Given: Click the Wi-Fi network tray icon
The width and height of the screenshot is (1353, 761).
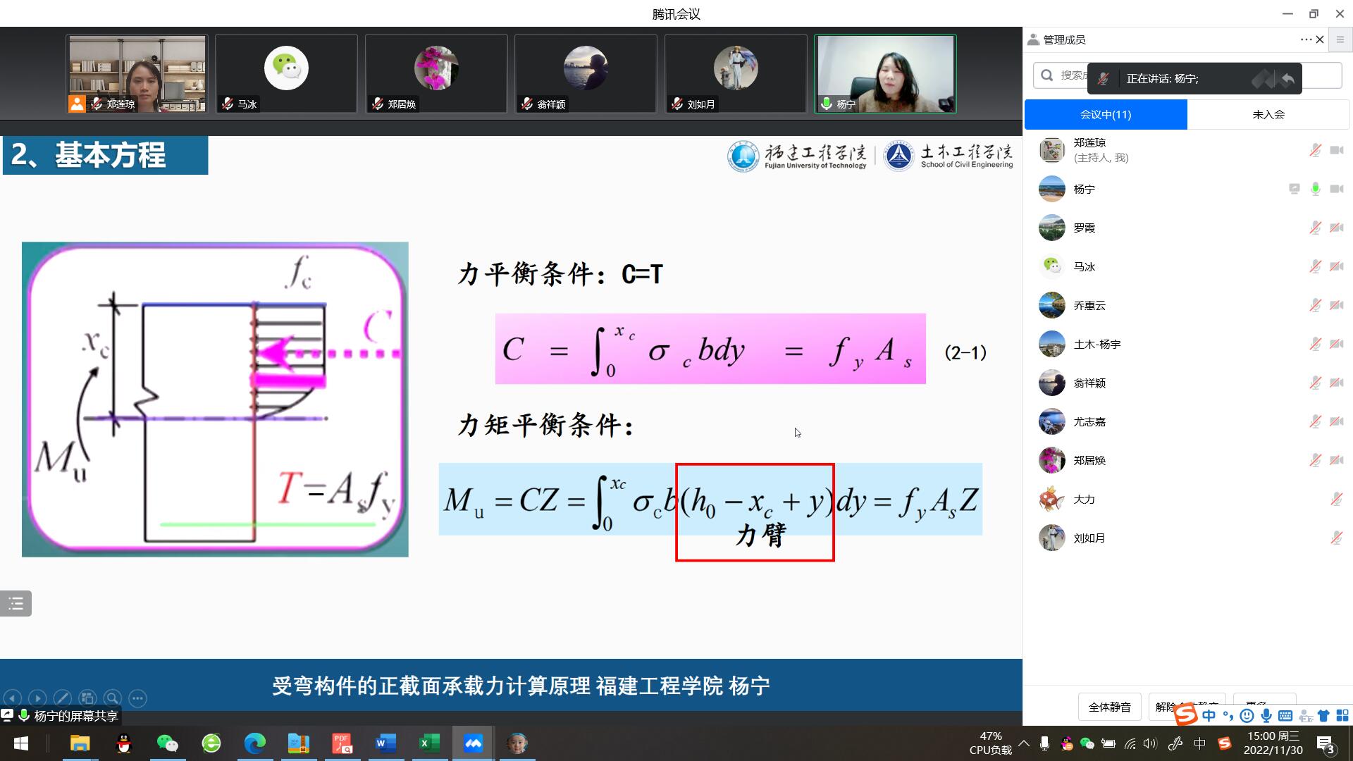Looking at the screenshot, I should 1130,743.
